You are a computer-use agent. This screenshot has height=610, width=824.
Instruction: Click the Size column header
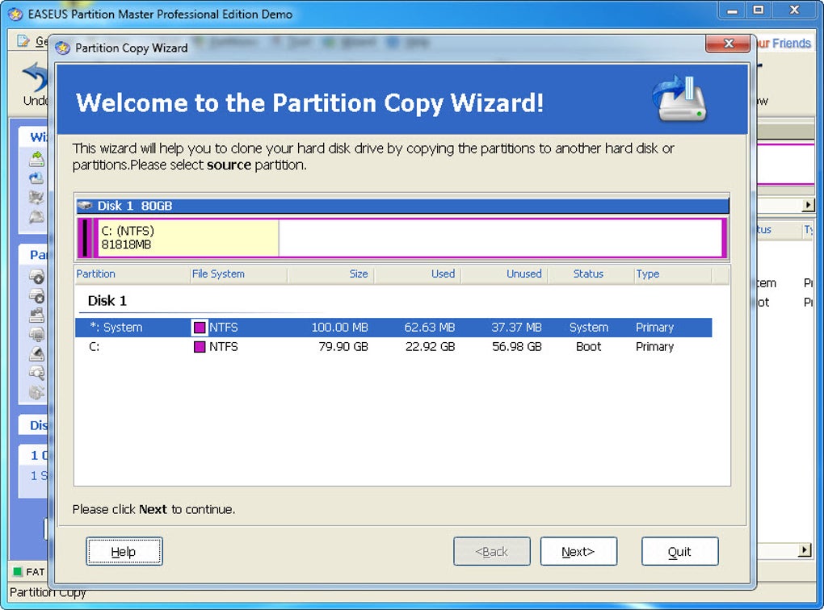click(330, 274)
